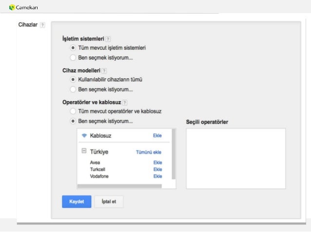Choose Ben seçmek istiyorum under Cihaz modelleri
This screenshot has width=311, height=233.
pyautogui.click(x=73, y=90)
